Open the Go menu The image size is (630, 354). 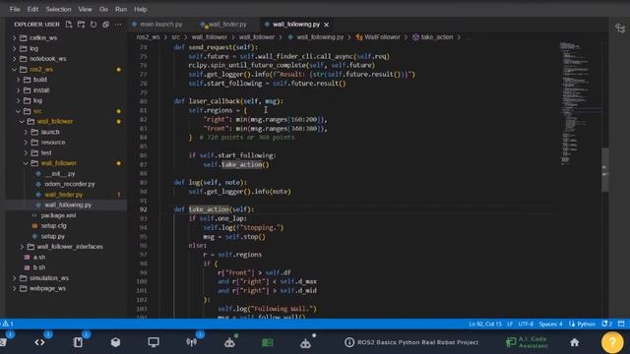tap(103, 9)
